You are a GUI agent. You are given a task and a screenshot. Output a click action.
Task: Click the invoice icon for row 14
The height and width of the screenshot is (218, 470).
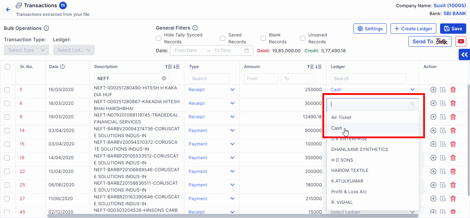[x=443, y=131]
